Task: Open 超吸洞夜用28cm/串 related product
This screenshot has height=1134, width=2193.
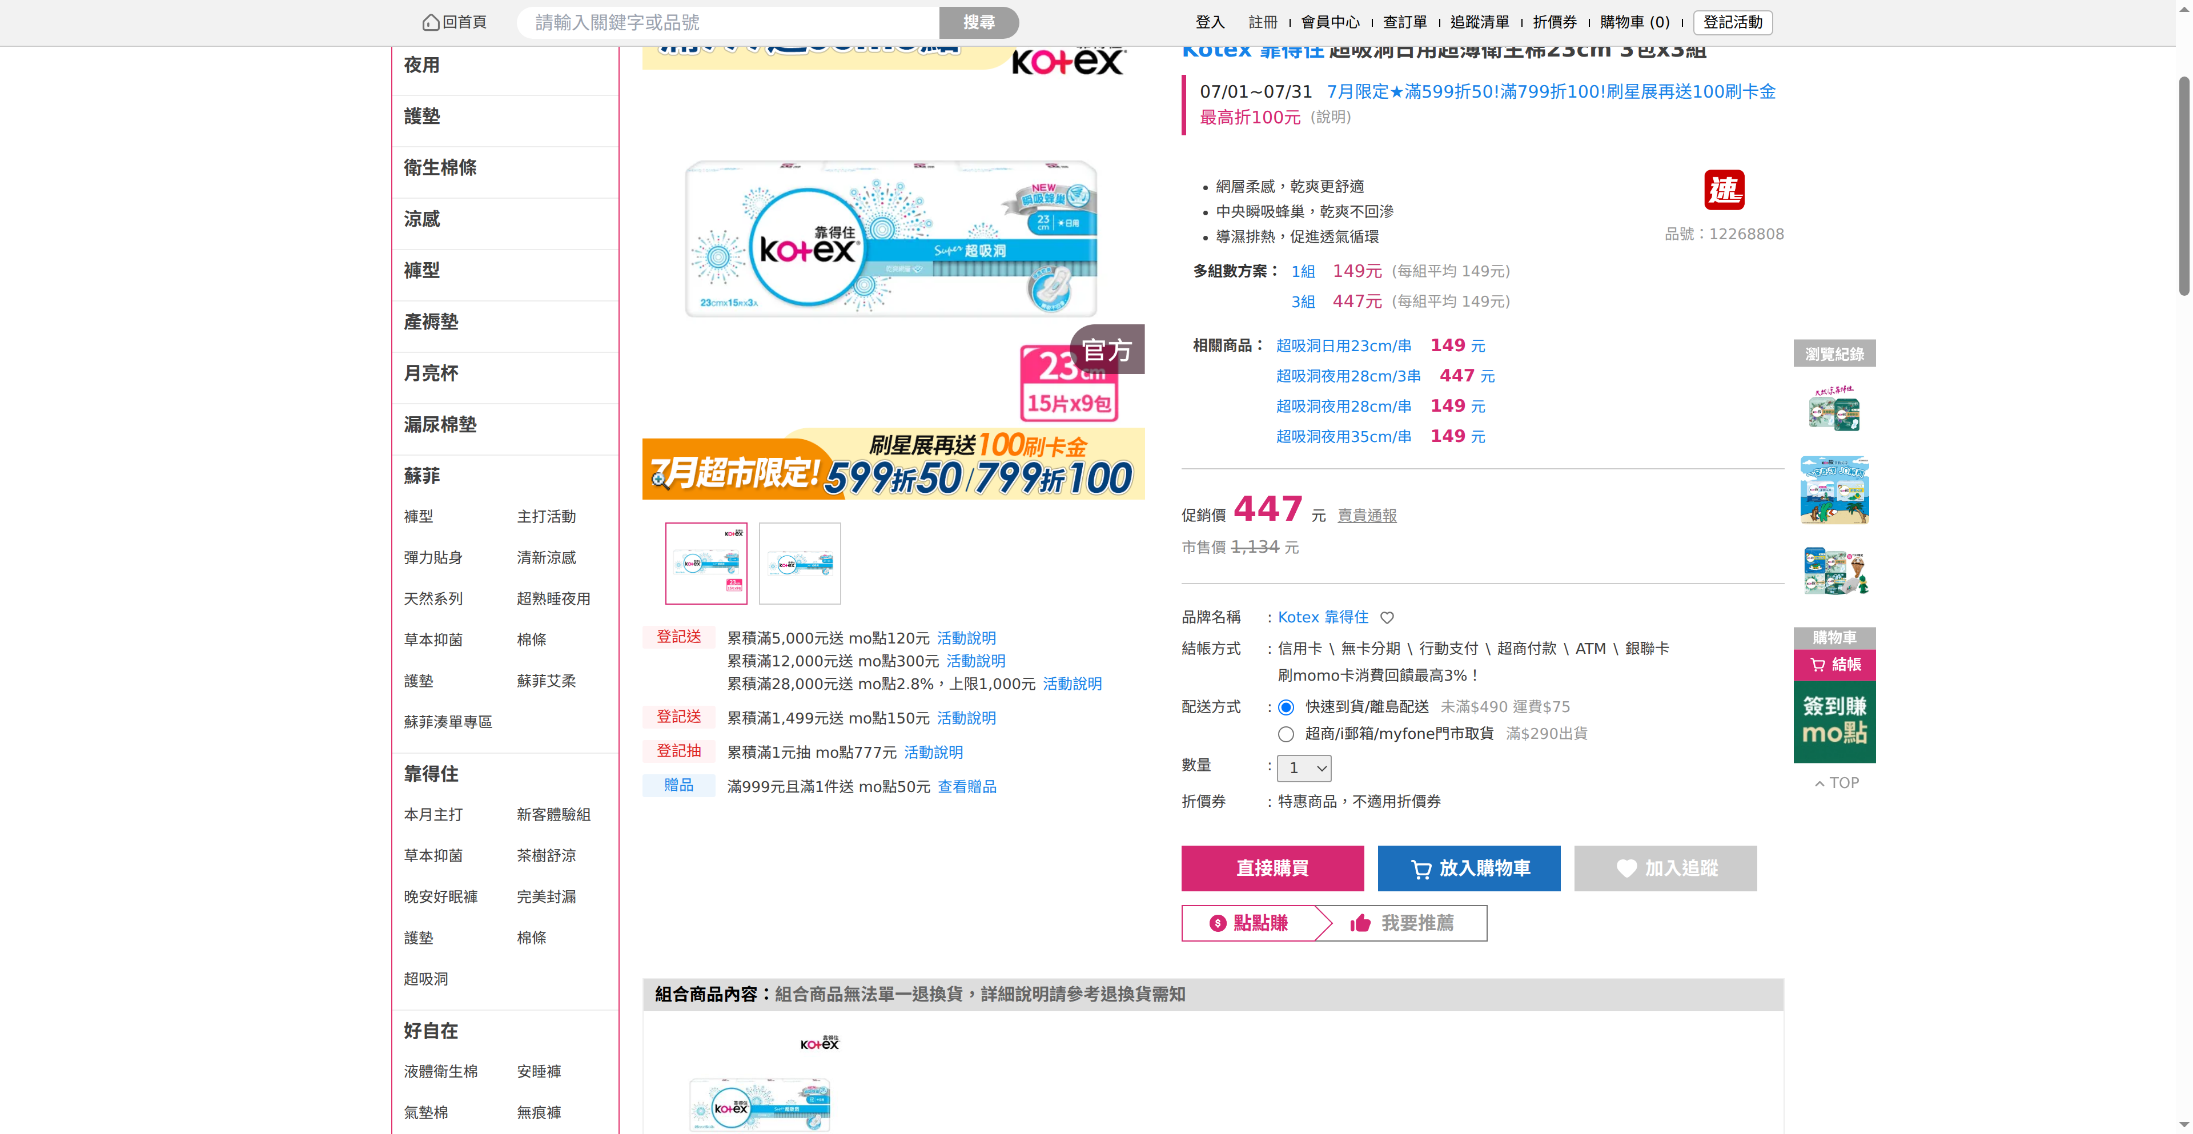Action: tap(1343, 406)
